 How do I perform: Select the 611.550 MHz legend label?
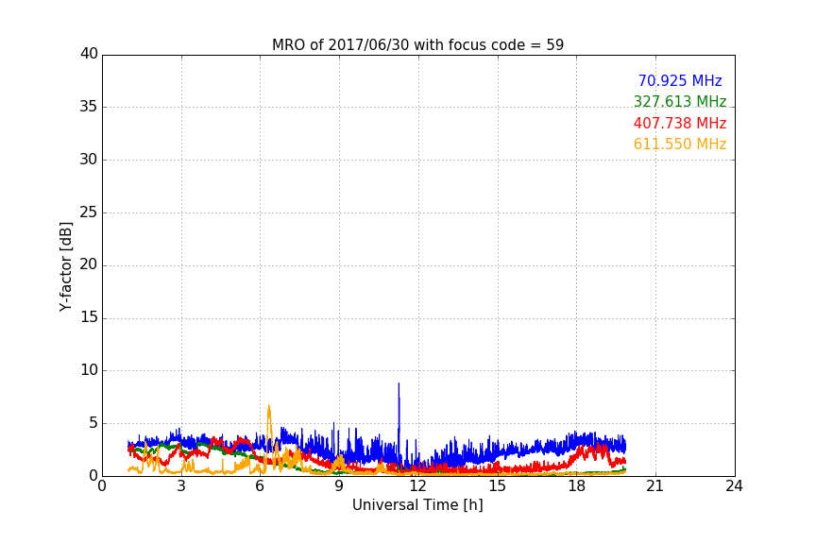(680, 144)
